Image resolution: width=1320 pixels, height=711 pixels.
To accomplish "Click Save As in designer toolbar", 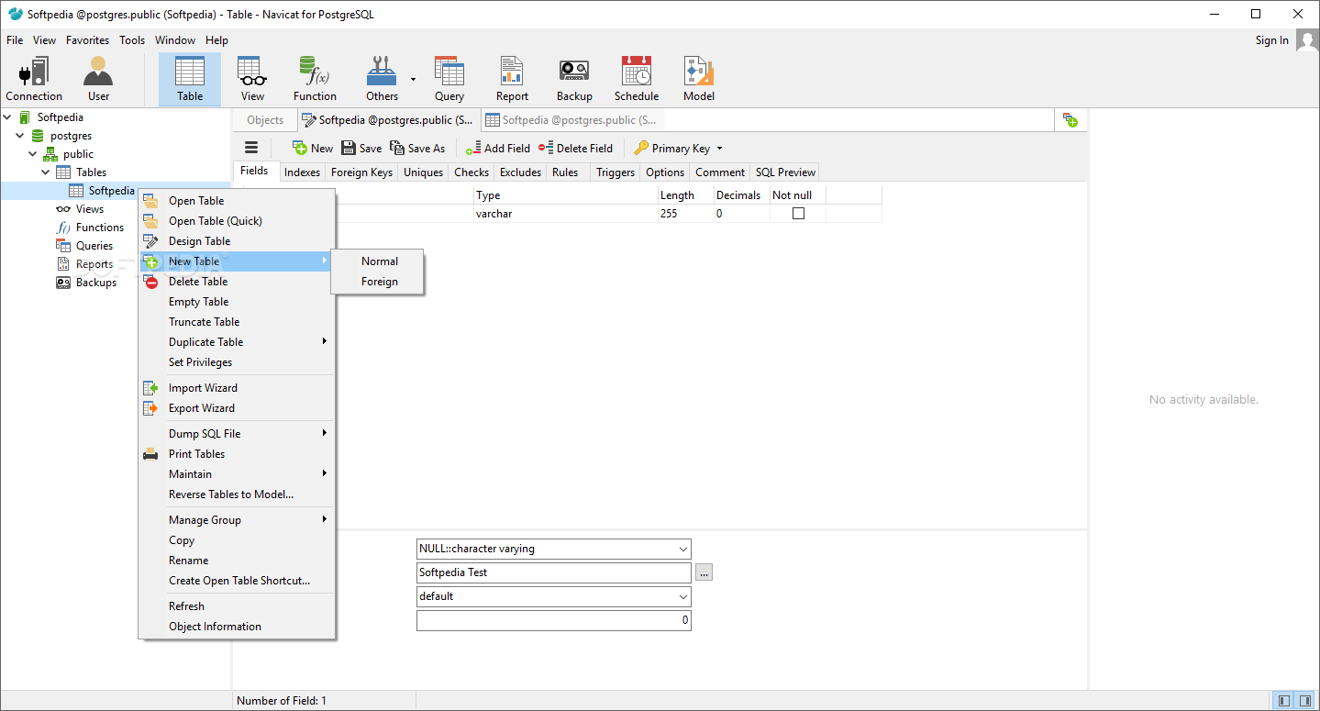I will (x=417, y=148).
